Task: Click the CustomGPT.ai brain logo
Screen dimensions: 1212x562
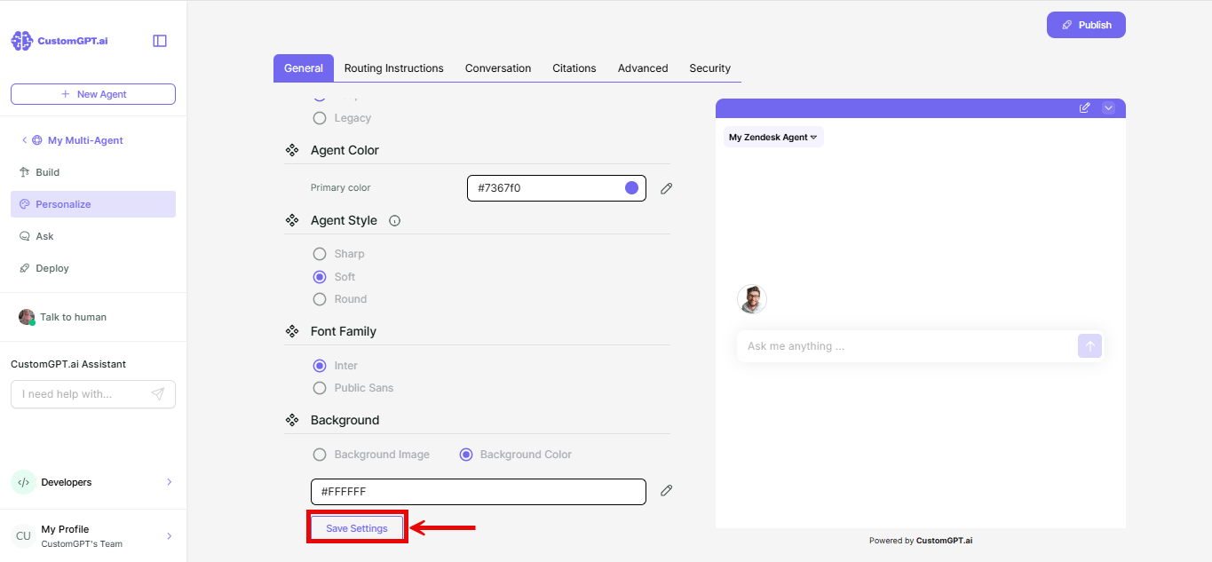Action: point(21,41)
